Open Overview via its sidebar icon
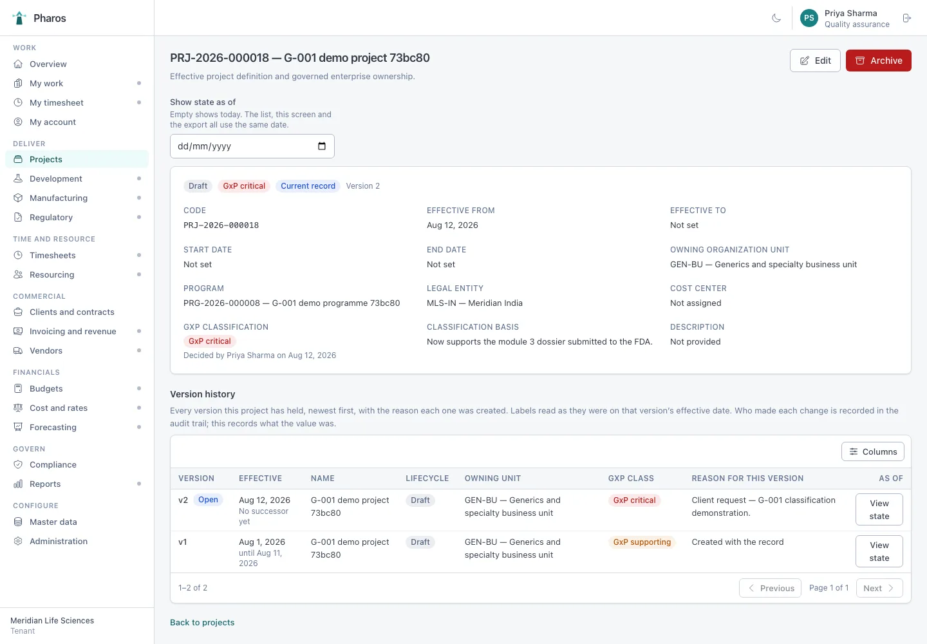The height and width of the screenshot is (644, 927). coord(18,64)
